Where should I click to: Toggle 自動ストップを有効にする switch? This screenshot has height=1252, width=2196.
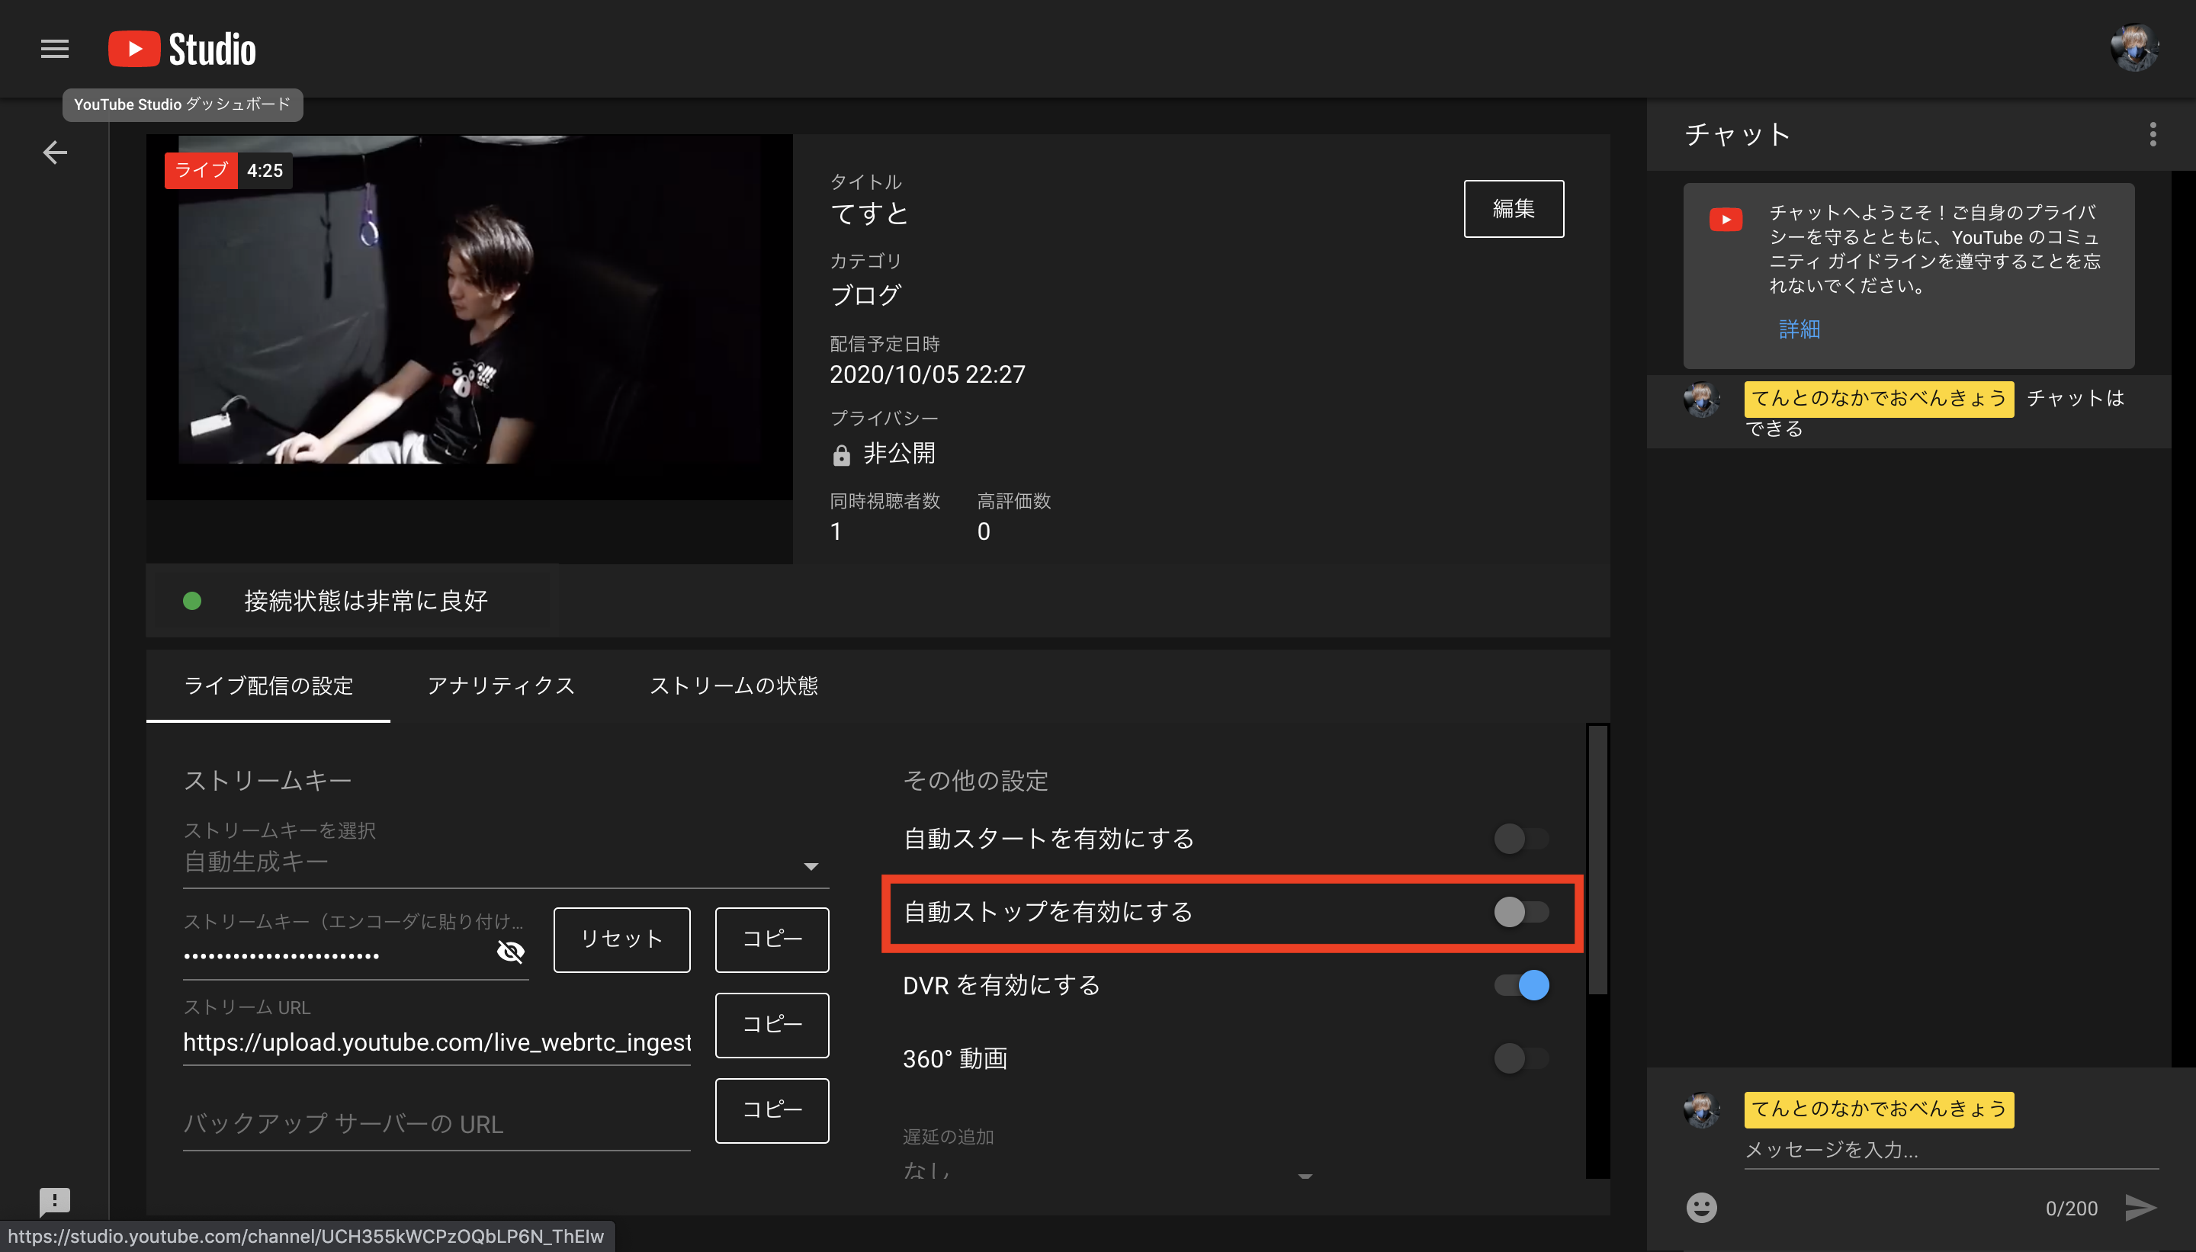pos(1520,911)
